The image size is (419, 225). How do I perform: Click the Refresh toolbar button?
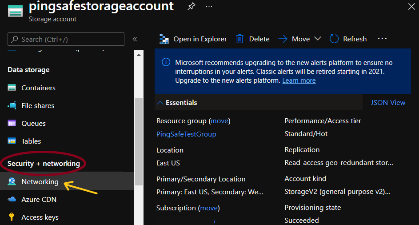(x=348, y=39)
